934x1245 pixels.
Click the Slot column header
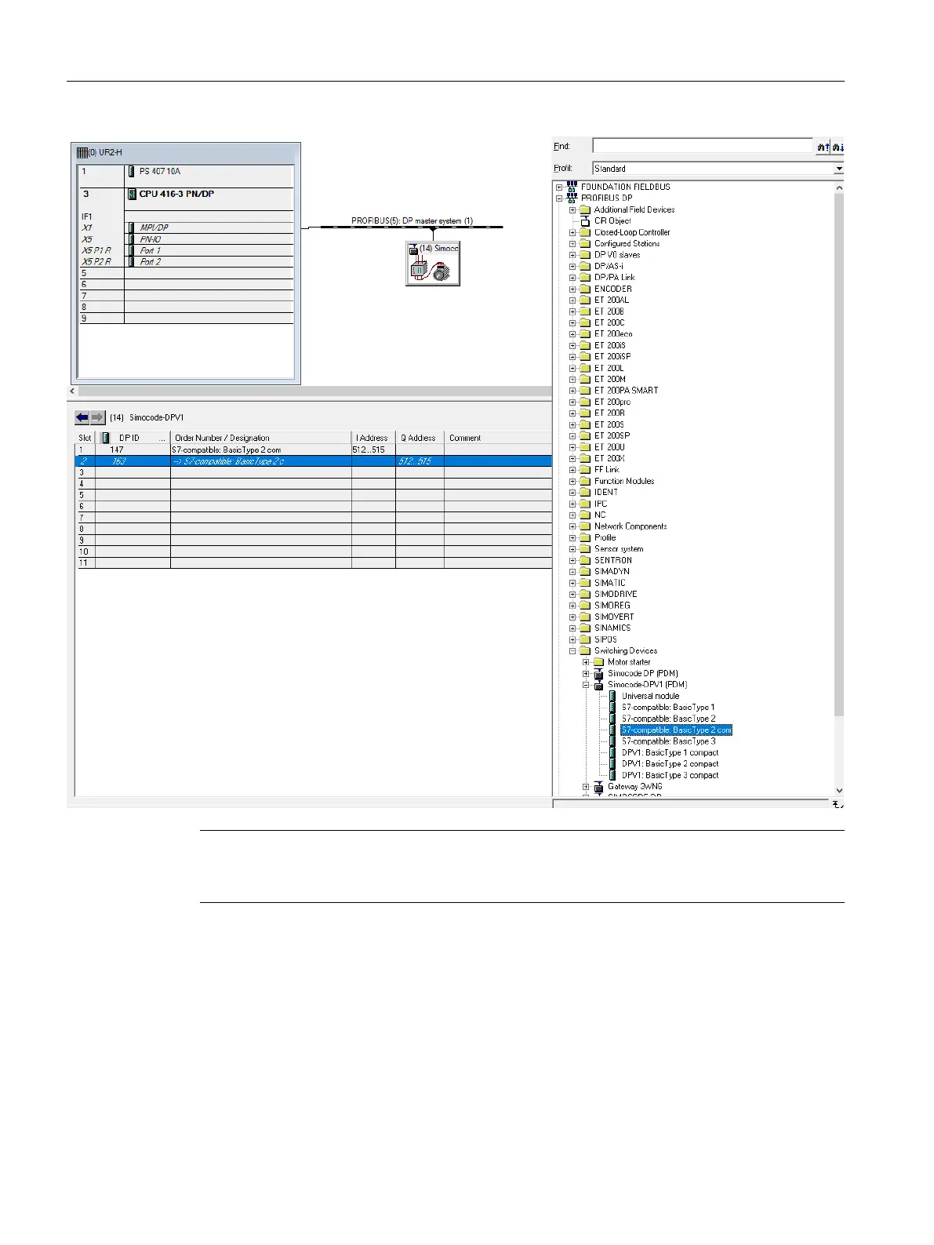(85, 438)
